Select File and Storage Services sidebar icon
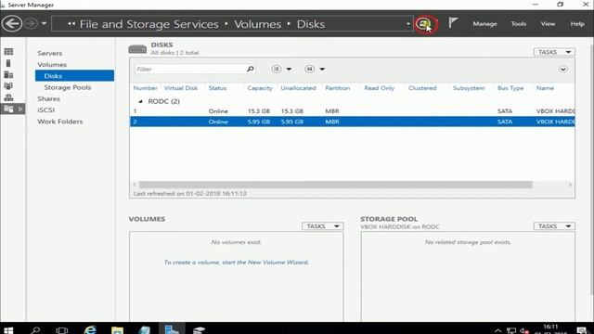Image resolution: width=594 pixels, height=334 pixels. click(x=8, y=109)
